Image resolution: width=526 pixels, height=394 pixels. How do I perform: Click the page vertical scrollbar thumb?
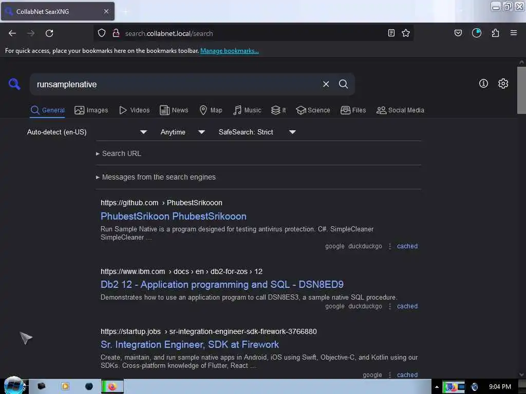[521, 90]
